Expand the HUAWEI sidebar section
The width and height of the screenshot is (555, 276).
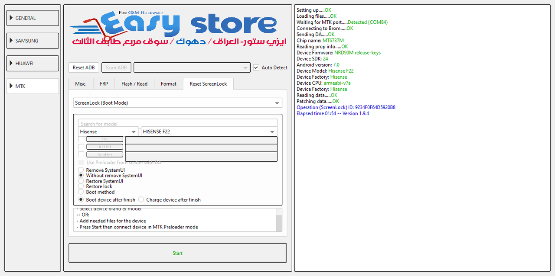(x=33, y=63)
